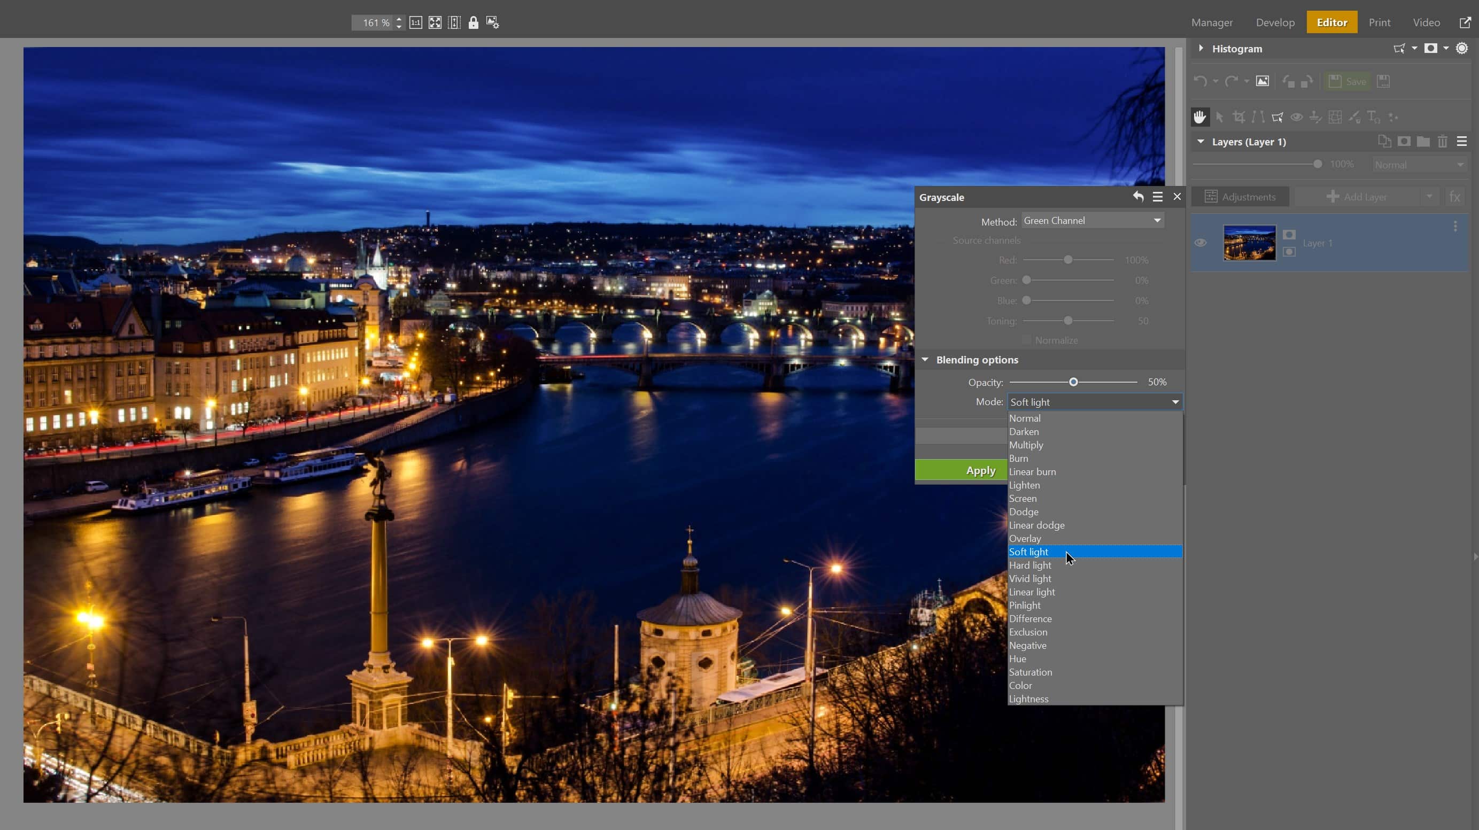Screen dimensions: 1479x830
Task: Open mask display dropdown in Histogram header
Action: (x=1446, y=48)
